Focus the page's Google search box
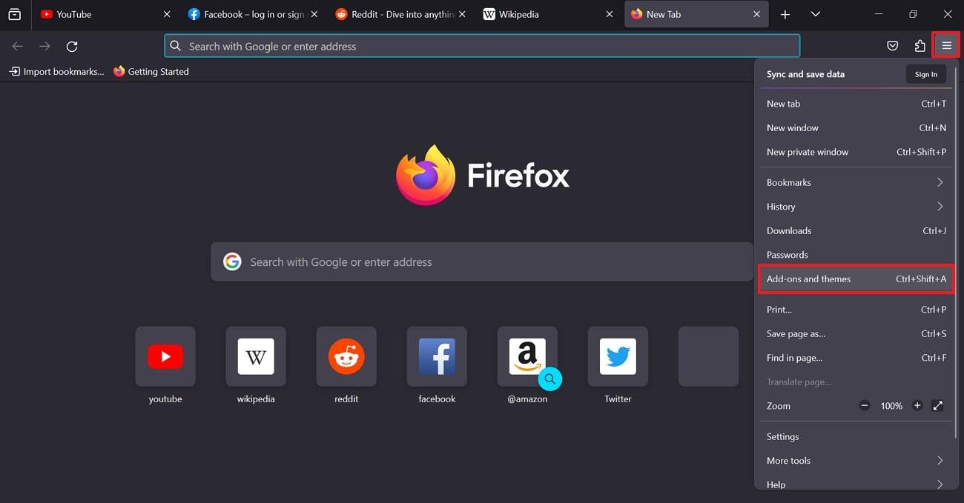 482,262
